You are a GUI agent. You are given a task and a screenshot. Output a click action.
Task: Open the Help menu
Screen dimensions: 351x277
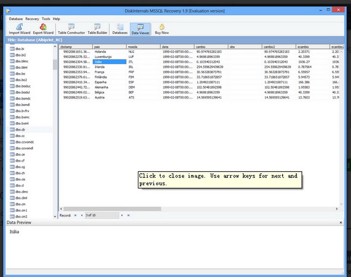coord(56,19)
